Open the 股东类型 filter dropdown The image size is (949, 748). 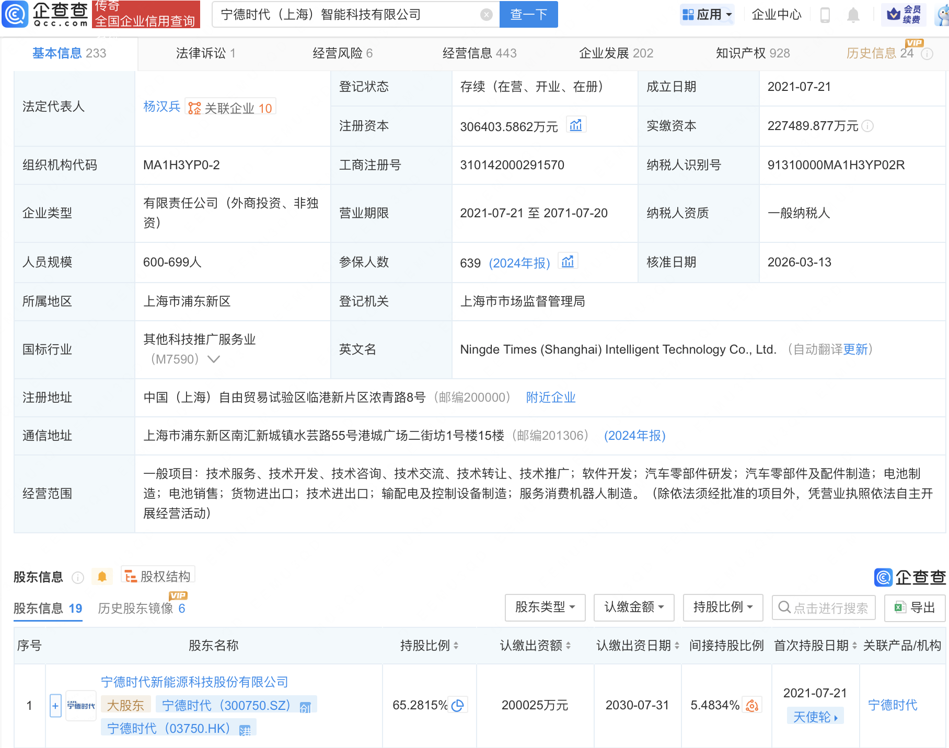545,607
